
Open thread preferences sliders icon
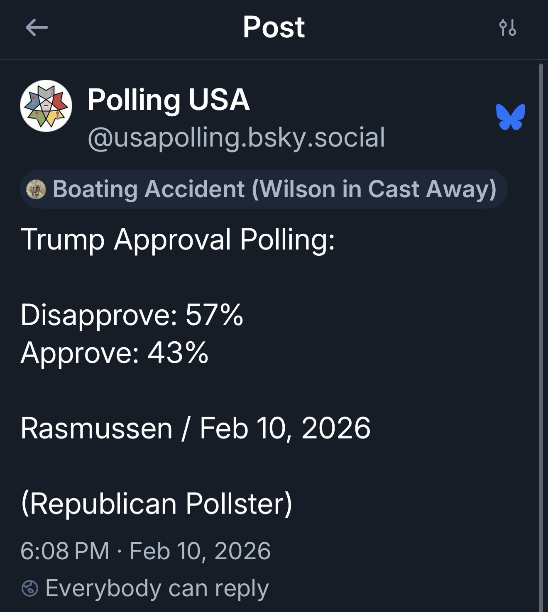point(507,28)
